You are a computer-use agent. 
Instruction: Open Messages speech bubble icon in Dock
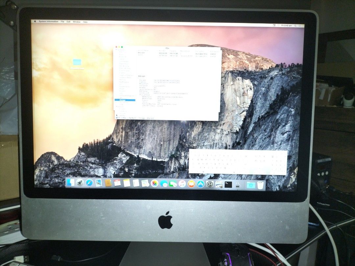[164, 184]
